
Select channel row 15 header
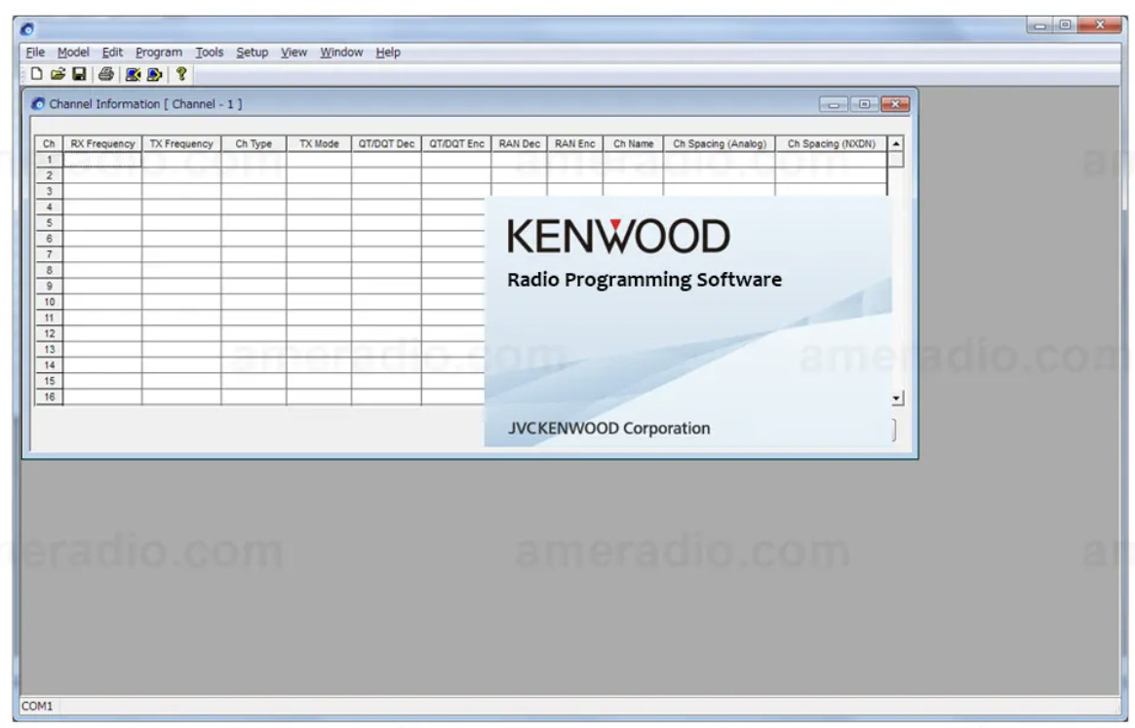point(49,381)
